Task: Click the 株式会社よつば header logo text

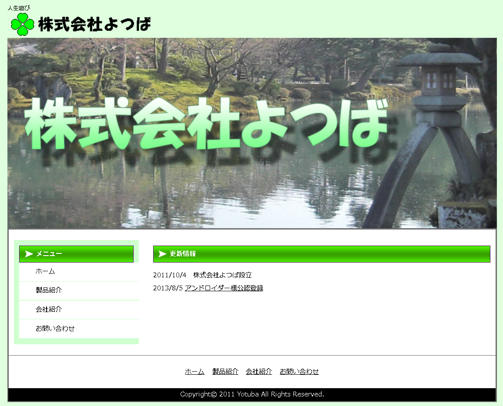Action: [94, 24]
